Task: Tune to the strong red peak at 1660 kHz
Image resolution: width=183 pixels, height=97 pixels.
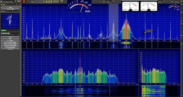Action: coord(126,27)
